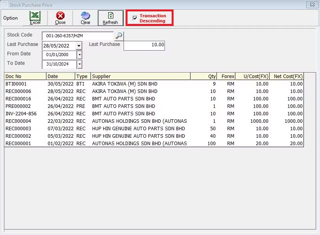Untick the Transaction Descending checkbox
The height and width of the screenshot is (235, 320).
tap(135, 18)
